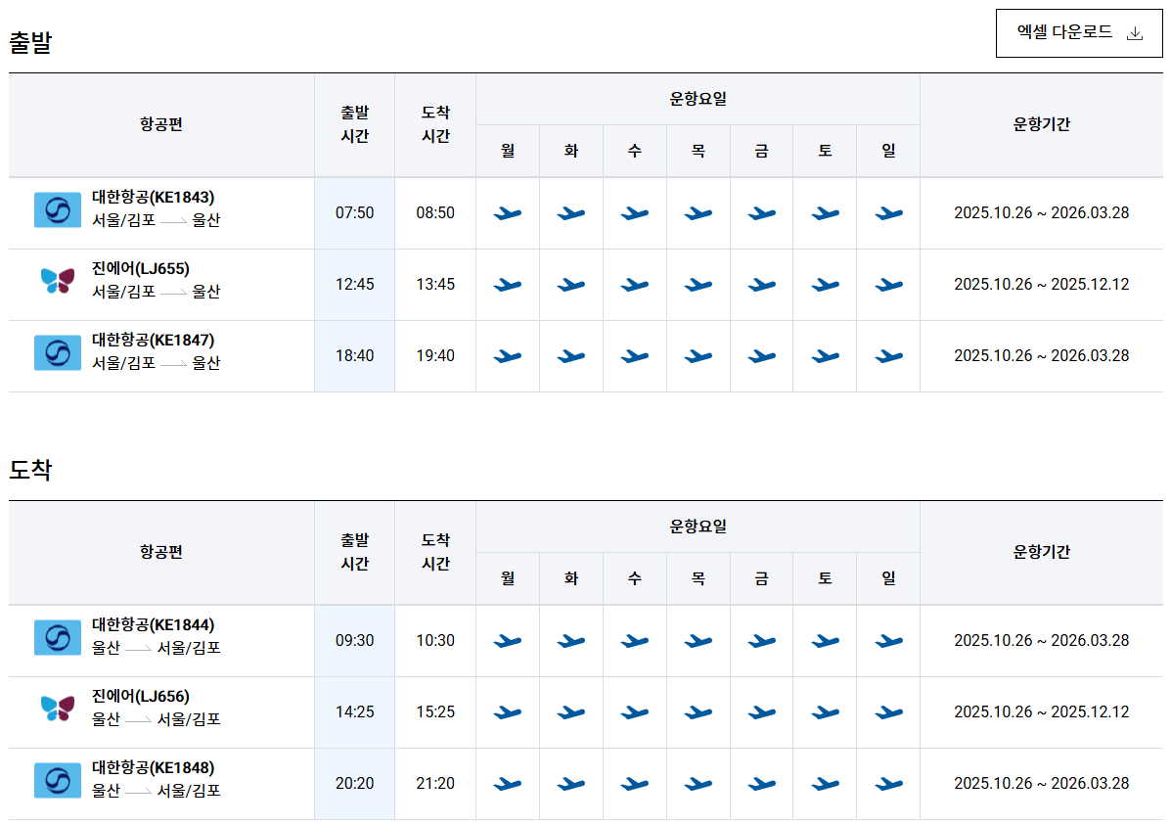Click the Monday airplane icon for KE1843
Image resolution: width=1171 pixels, height=825 pixels.
[508, 212]
